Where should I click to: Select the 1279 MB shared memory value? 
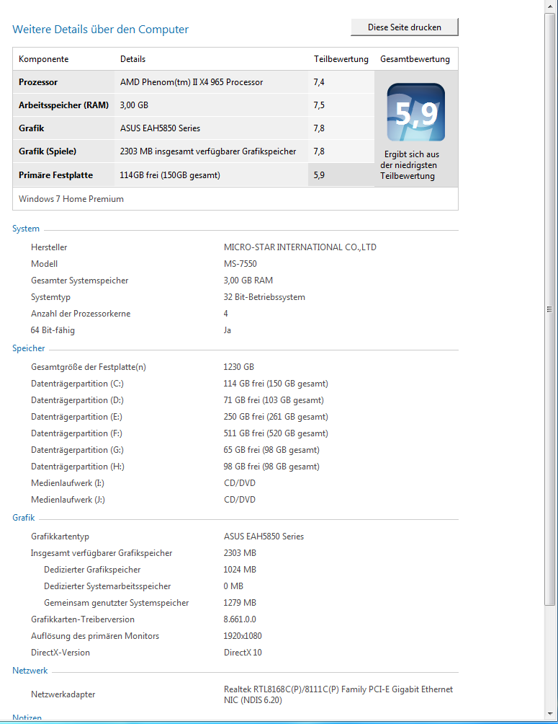(240, 603)
